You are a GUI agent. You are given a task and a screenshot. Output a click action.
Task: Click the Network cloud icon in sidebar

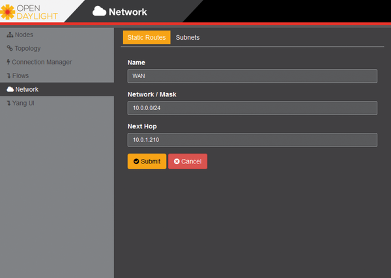(x=10, y=89)
